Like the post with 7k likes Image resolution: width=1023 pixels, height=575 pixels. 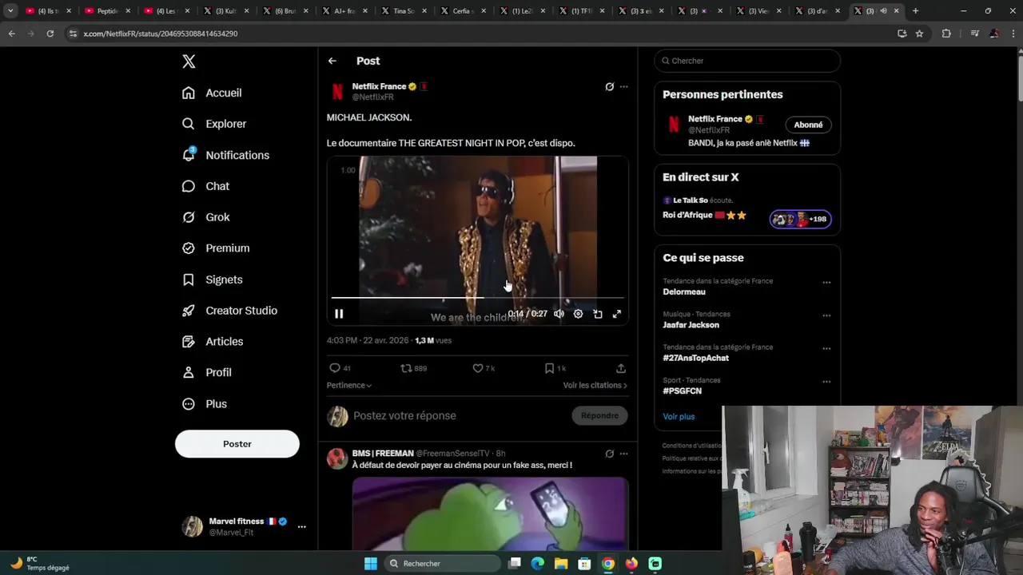[x=478, y=368]
